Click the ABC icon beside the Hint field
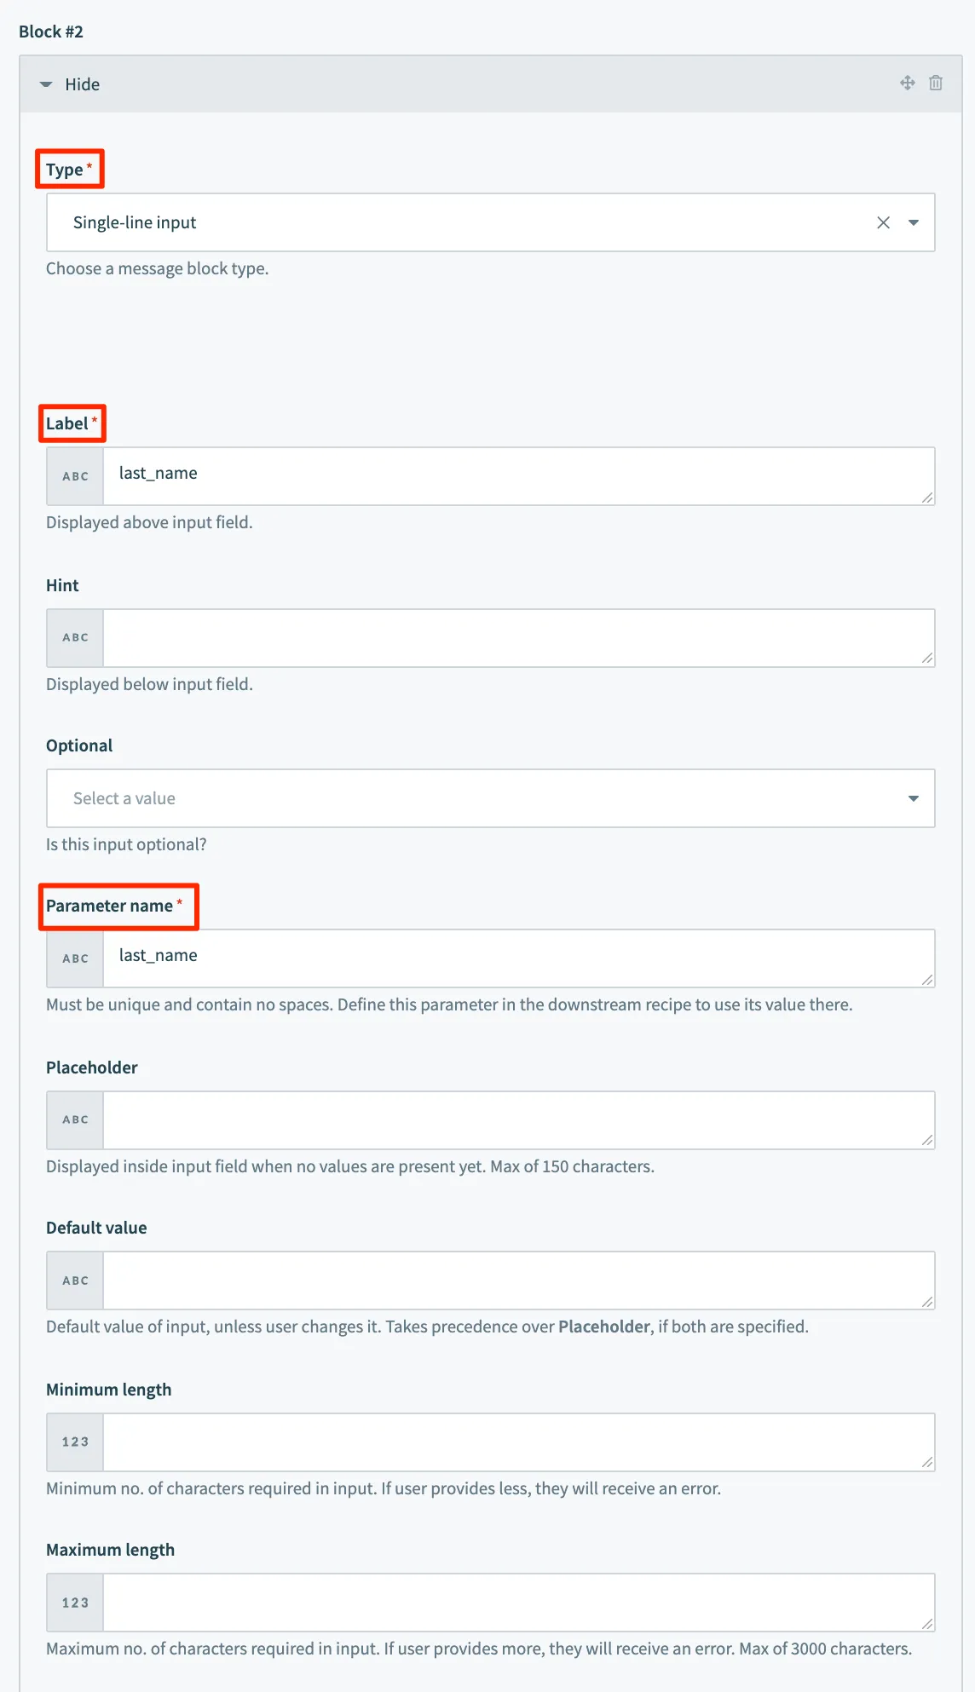This screenshot has width=975, height=1692. 75,637
